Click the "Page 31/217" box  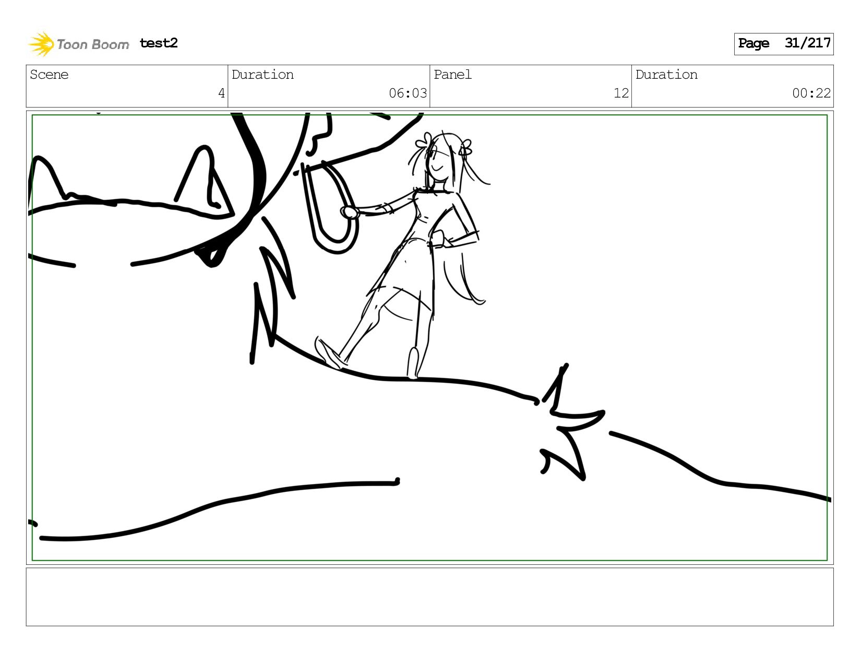point(783,44)
